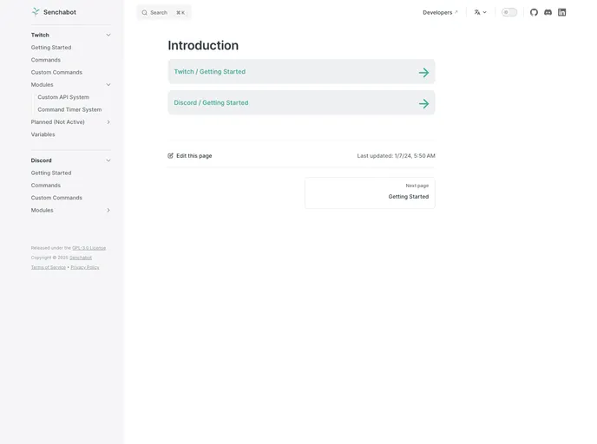Open Custom API System page

63,97
